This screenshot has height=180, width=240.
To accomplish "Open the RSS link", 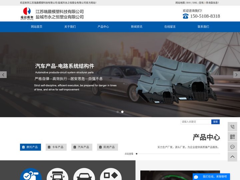I will tap(188, 3).
